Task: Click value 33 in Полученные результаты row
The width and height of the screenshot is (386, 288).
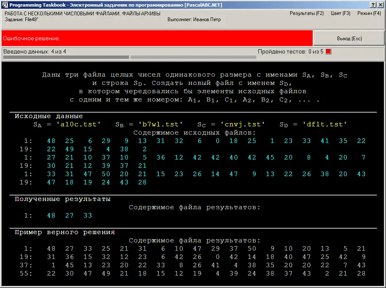Action: coord(87,215)
